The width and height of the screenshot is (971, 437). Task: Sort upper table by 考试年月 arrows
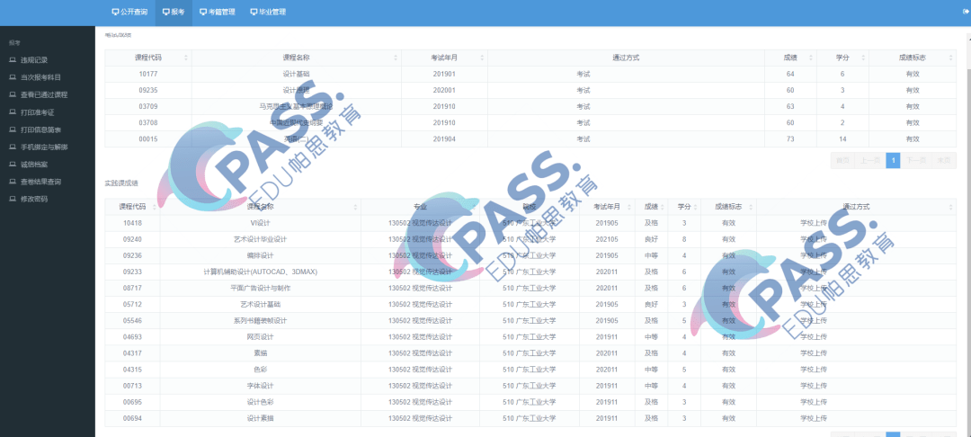(481, 58)
